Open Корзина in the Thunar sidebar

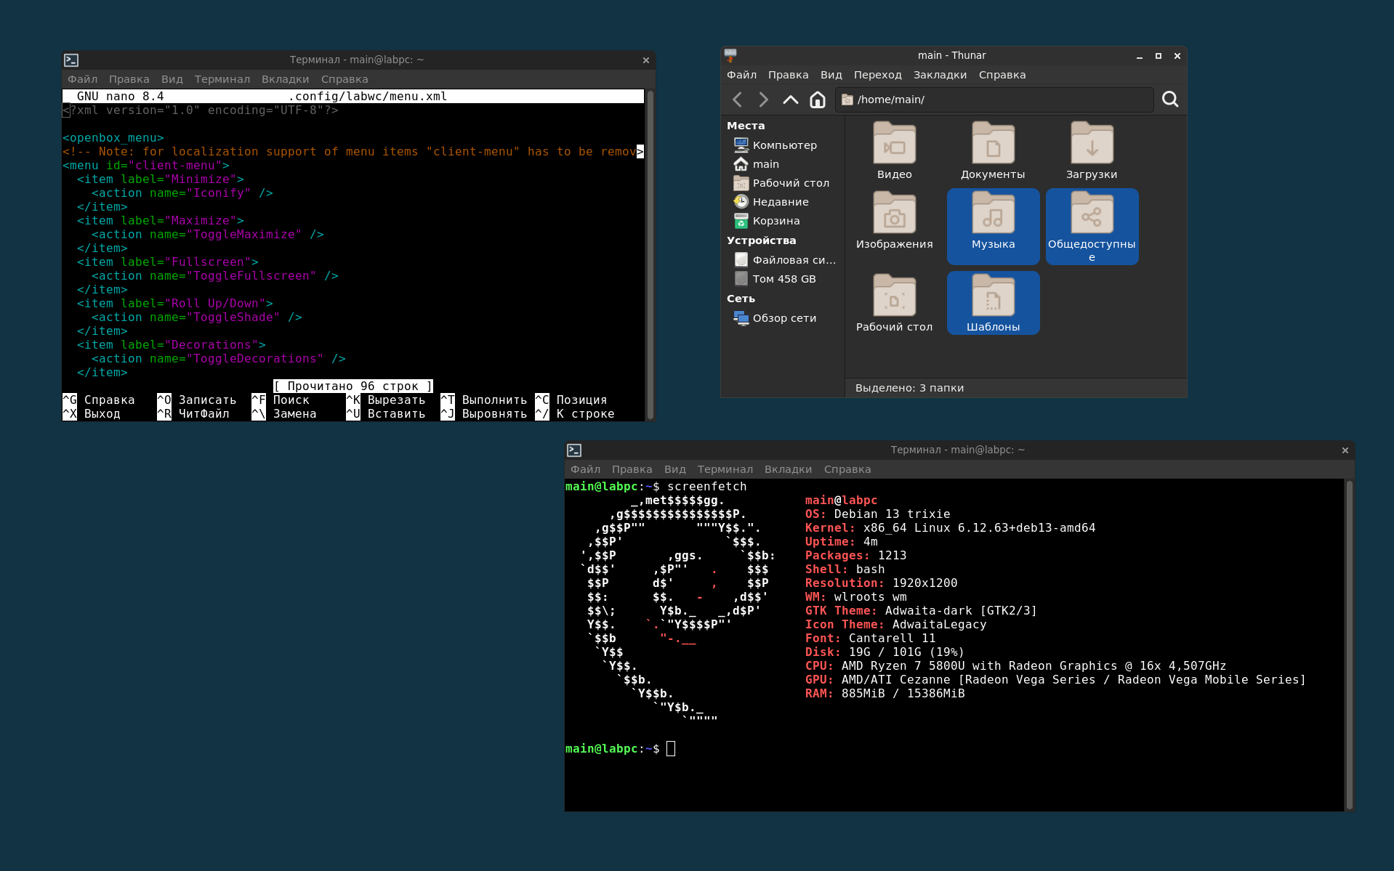coord(775,221)
